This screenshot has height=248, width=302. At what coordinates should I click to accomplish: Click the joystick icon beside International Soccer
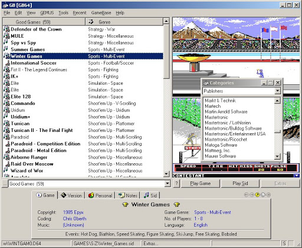tap(8, 63)
